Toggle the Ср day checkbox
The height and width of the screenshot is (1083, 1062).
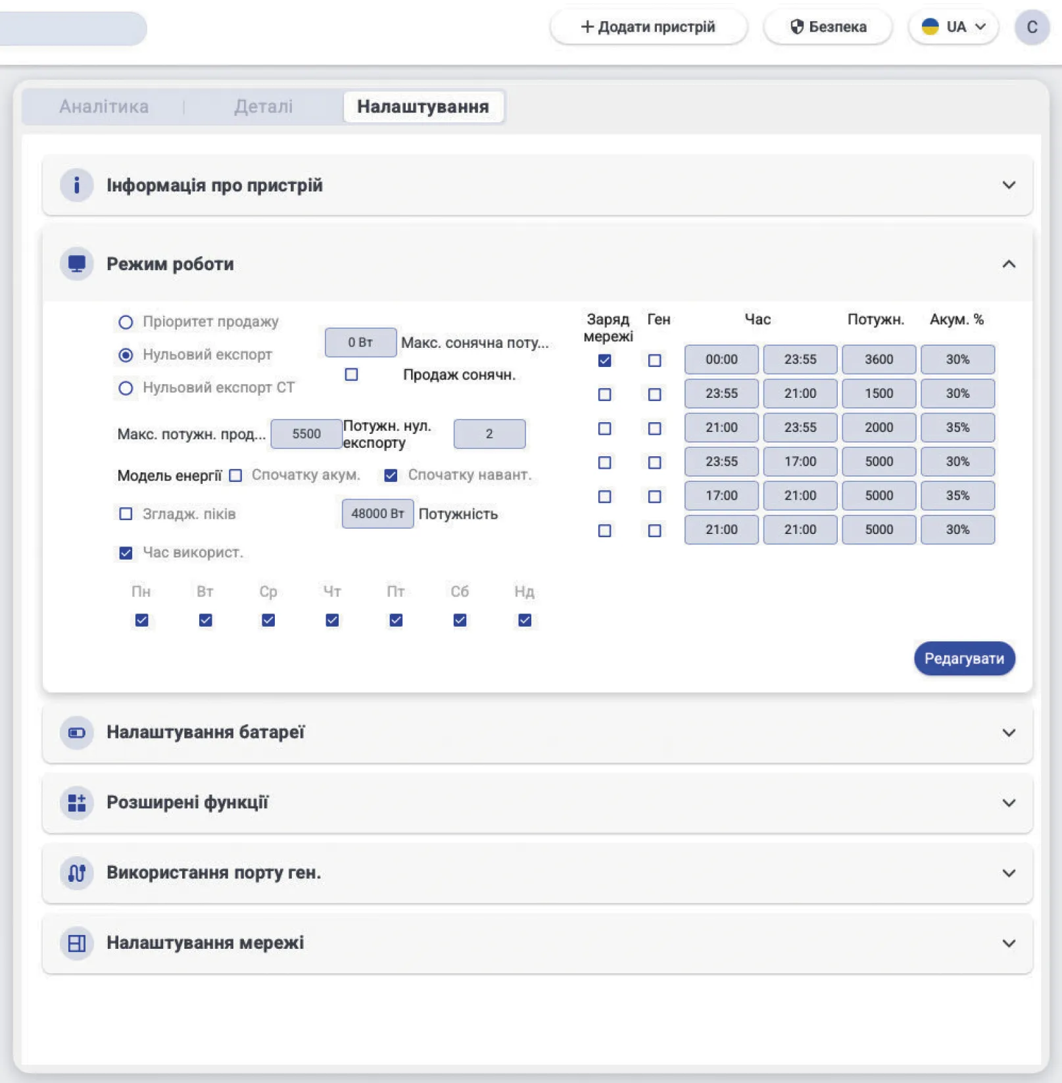point(268,620)
